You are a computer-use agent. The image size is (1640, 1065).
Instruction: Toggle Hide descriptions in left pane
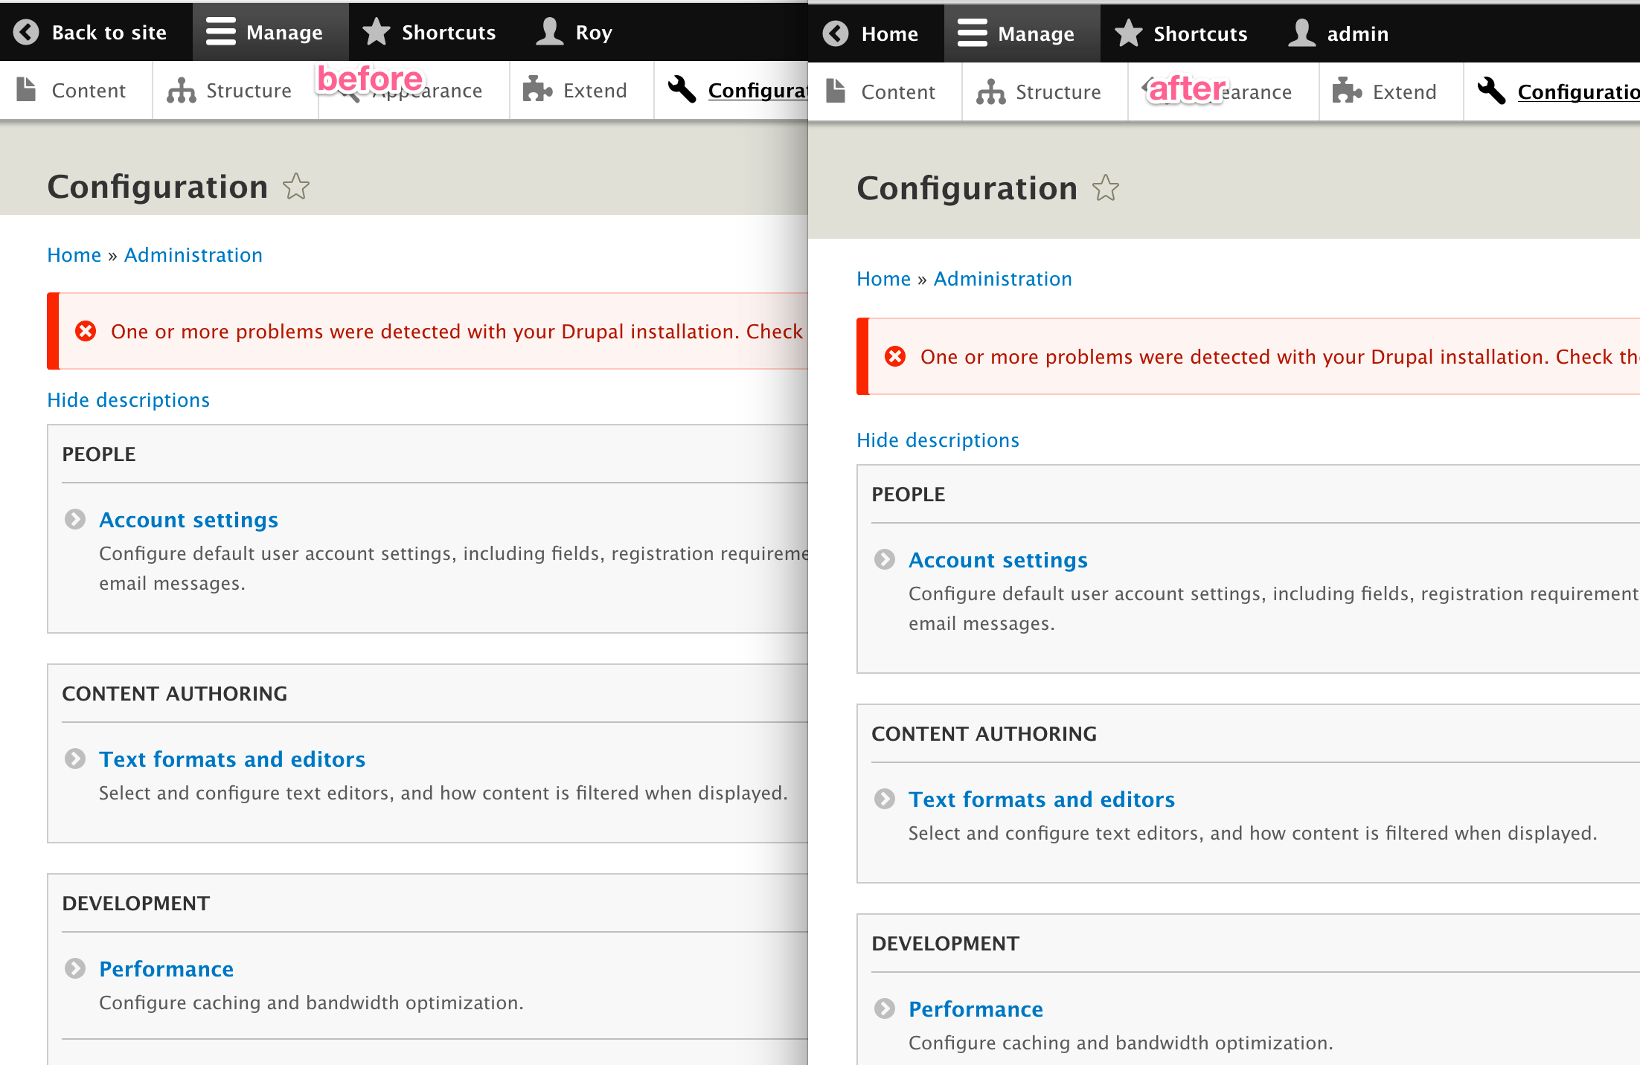[128, 400]
